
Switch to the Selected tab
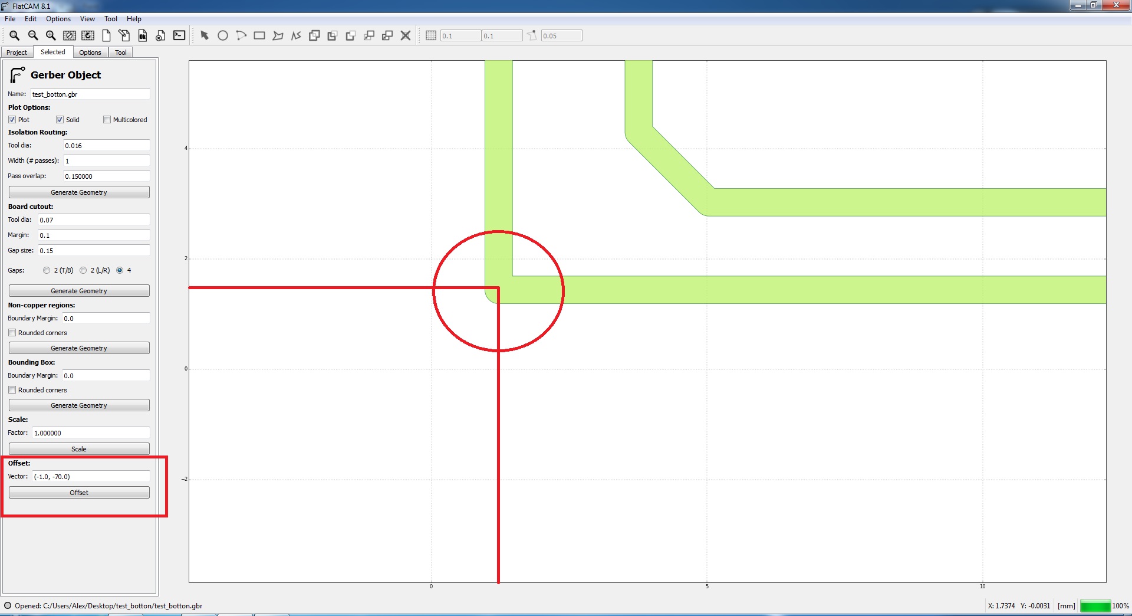[x=53, y=52]
